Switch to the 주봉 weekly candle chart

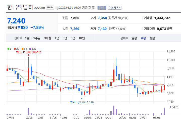pos(143,38)
